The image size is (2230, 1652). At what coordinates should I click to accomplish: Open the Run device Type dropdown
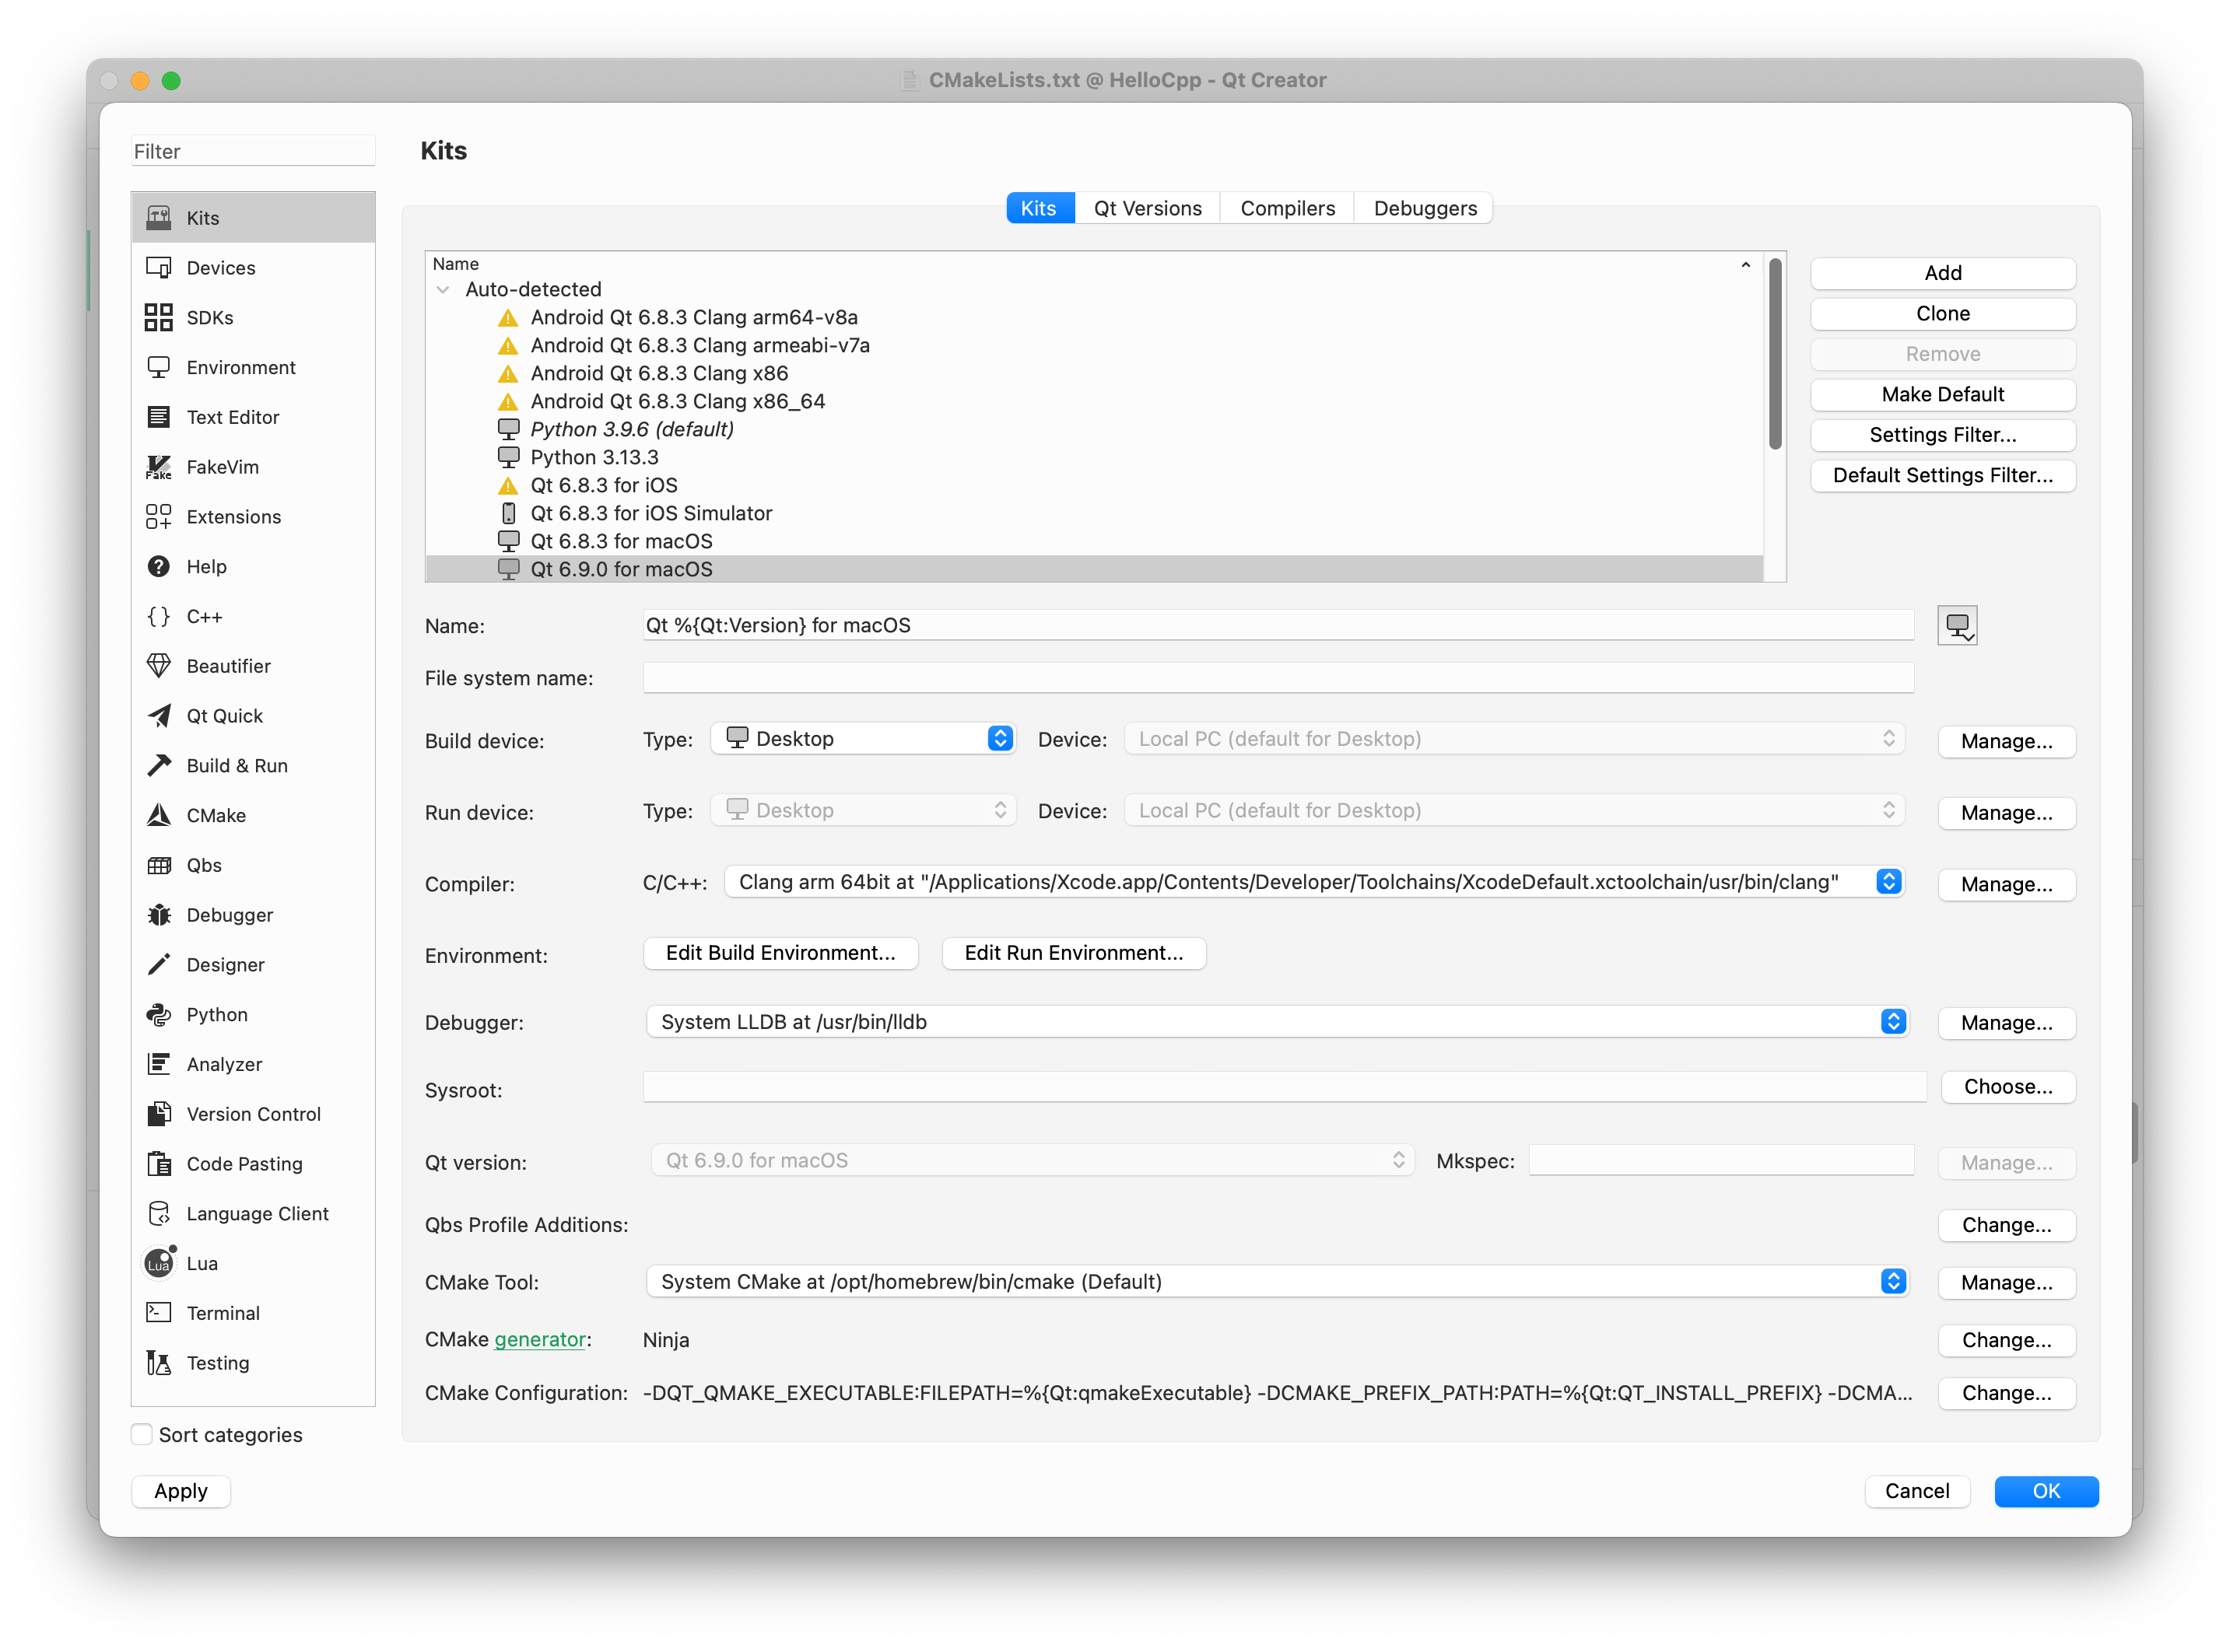(x=864, y=810)
